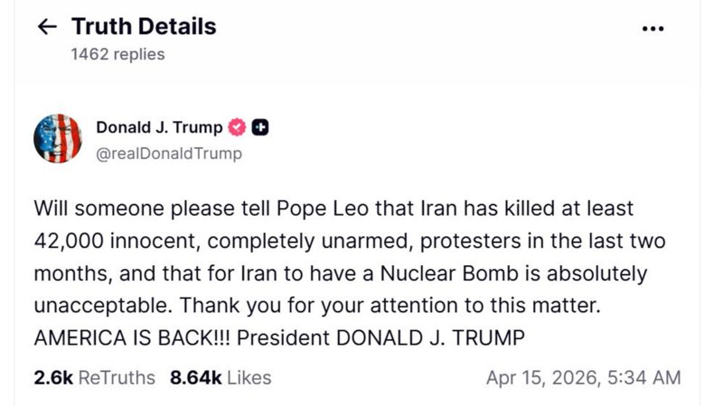The width and height of the screenshot is (723, 406).
Task: Open the three-dot more options menu
Action: point(652,28)
